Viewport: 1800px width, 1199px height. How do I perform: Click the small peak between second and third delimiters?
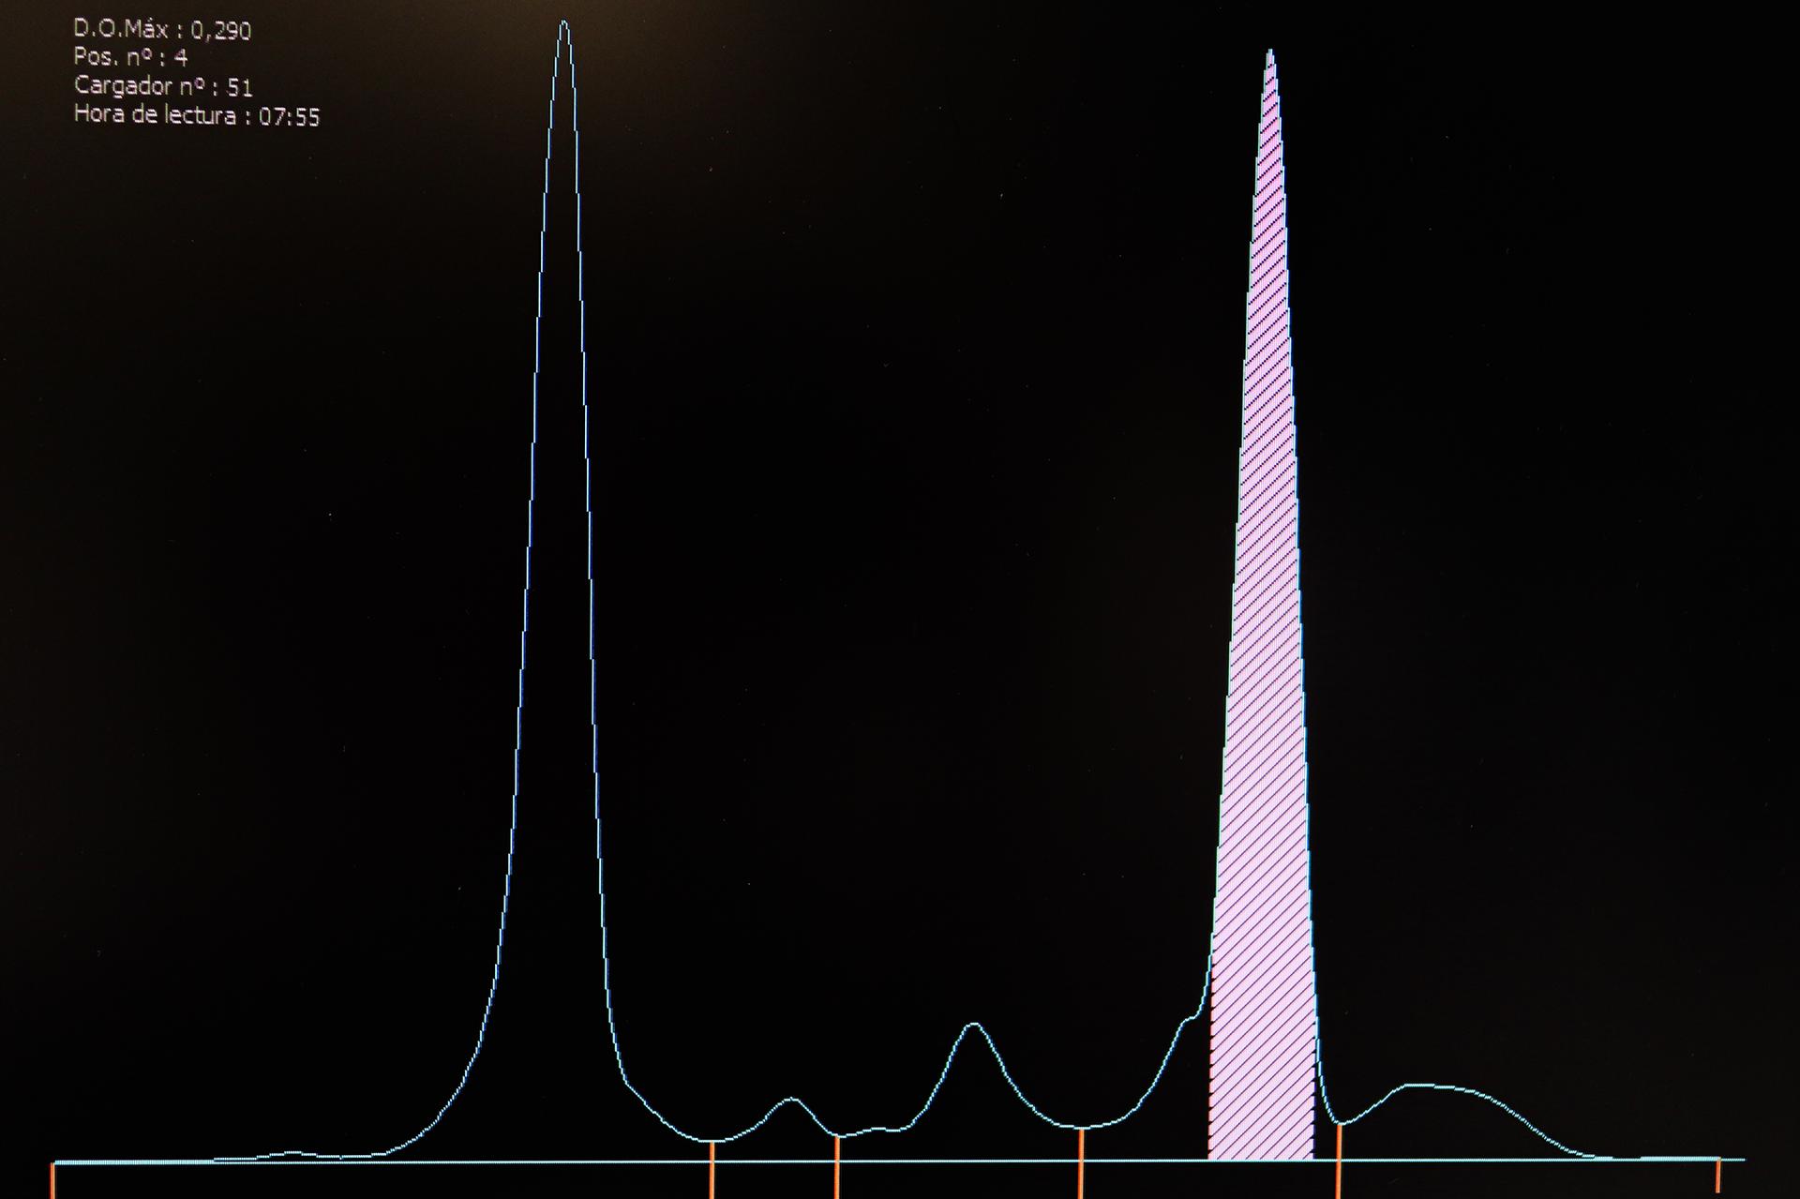click(792, 1098)
